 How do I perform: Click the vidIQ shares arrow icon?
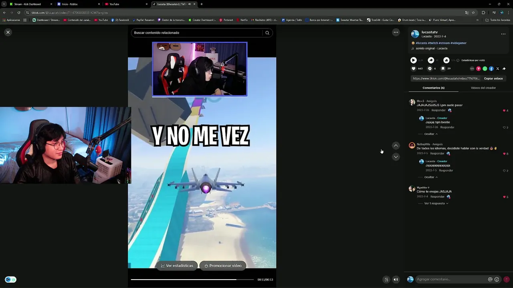(x=431, y=60)
